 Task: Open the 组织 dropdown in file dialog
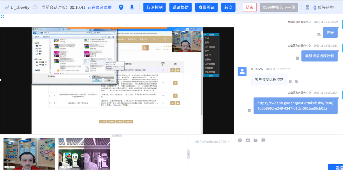tap(37, 37)
